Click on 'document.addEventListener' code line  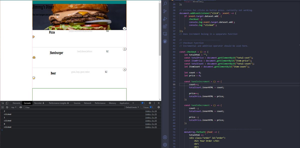click(x=208, y=13)
